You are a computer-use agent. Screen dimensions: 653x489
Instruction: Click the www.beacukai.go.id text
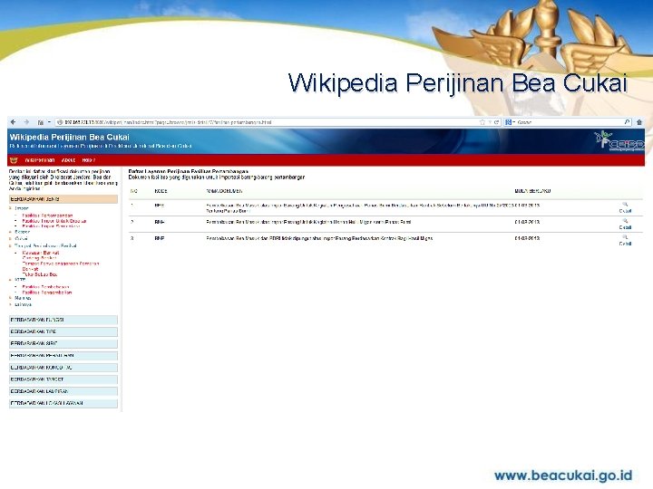click(563, 475)
